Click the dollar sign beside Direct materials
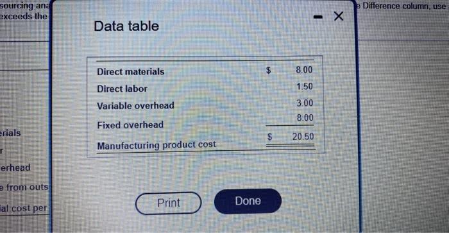 click(268, 70)
